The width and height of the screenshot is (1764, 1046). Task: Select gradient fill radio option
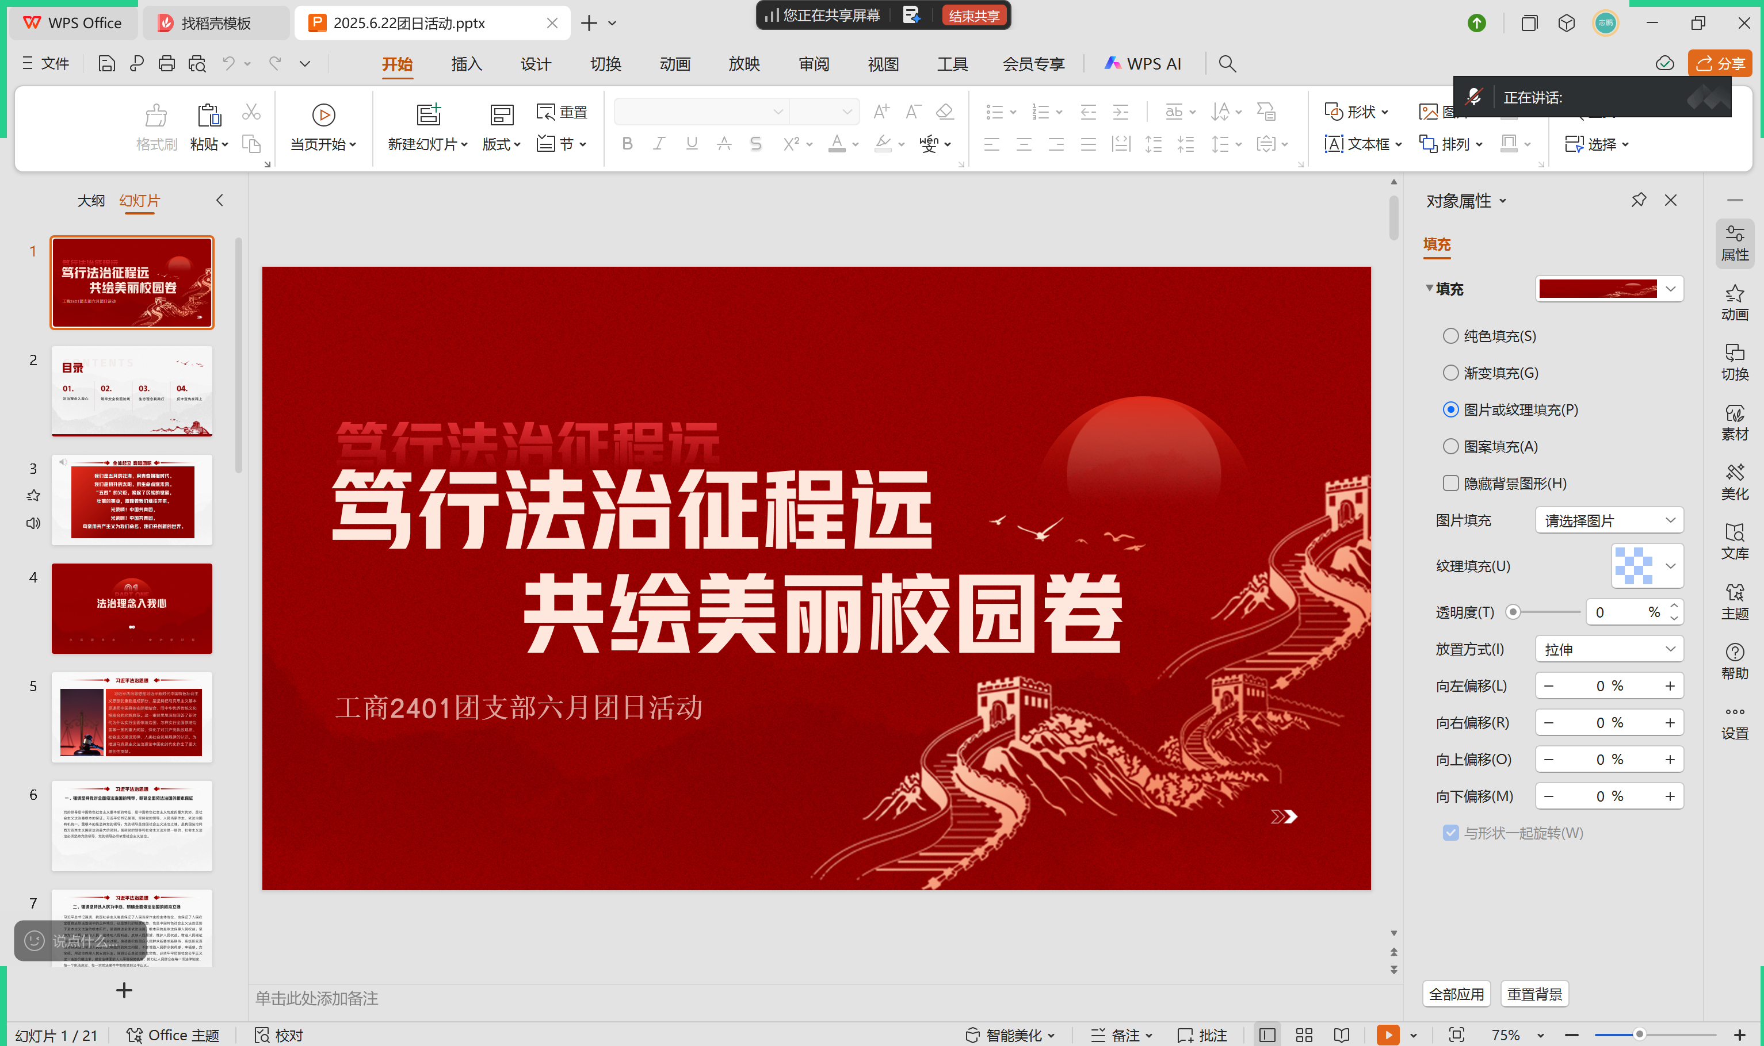coord(1450,373)
